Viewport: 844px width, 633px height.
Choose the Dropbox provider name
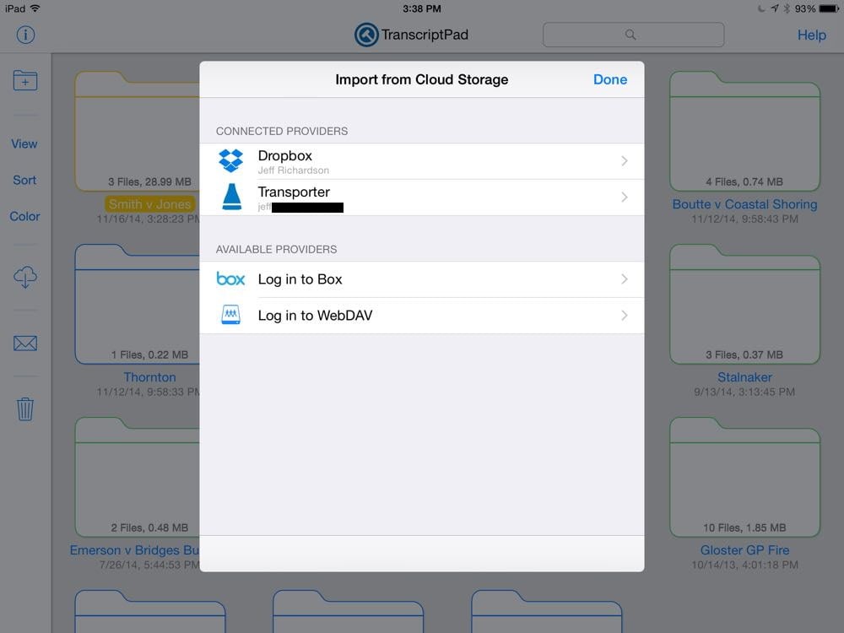point(284,155)
